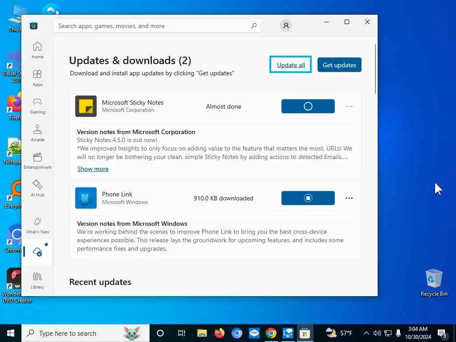Expand Sticky Notes notes with Show more
The image size is (456, 342).
(x=93, y=169)
